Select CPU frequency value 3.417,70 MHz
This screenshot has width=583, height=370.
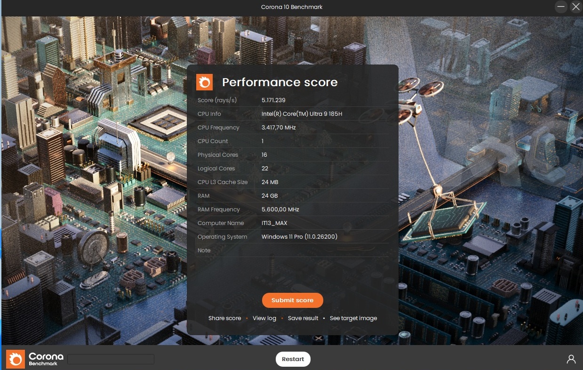[279, 128]
